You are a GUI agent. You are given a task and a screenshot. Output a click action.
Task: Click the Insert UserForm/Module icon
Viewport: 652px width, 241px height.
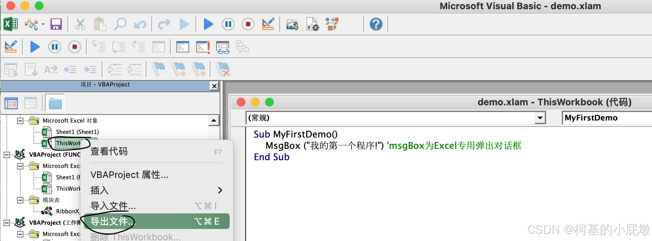pyautogui.click(x=31, y=24)
